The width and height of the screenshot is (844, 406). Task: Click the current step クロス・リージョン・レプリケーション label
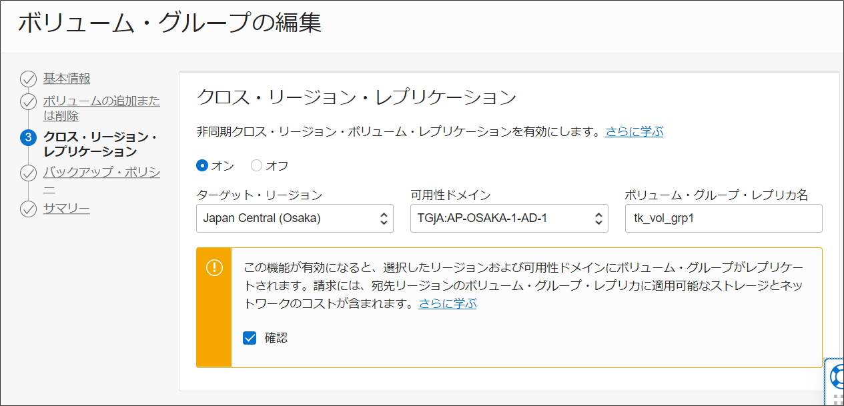pyautogui.click(x=100, y=144)
